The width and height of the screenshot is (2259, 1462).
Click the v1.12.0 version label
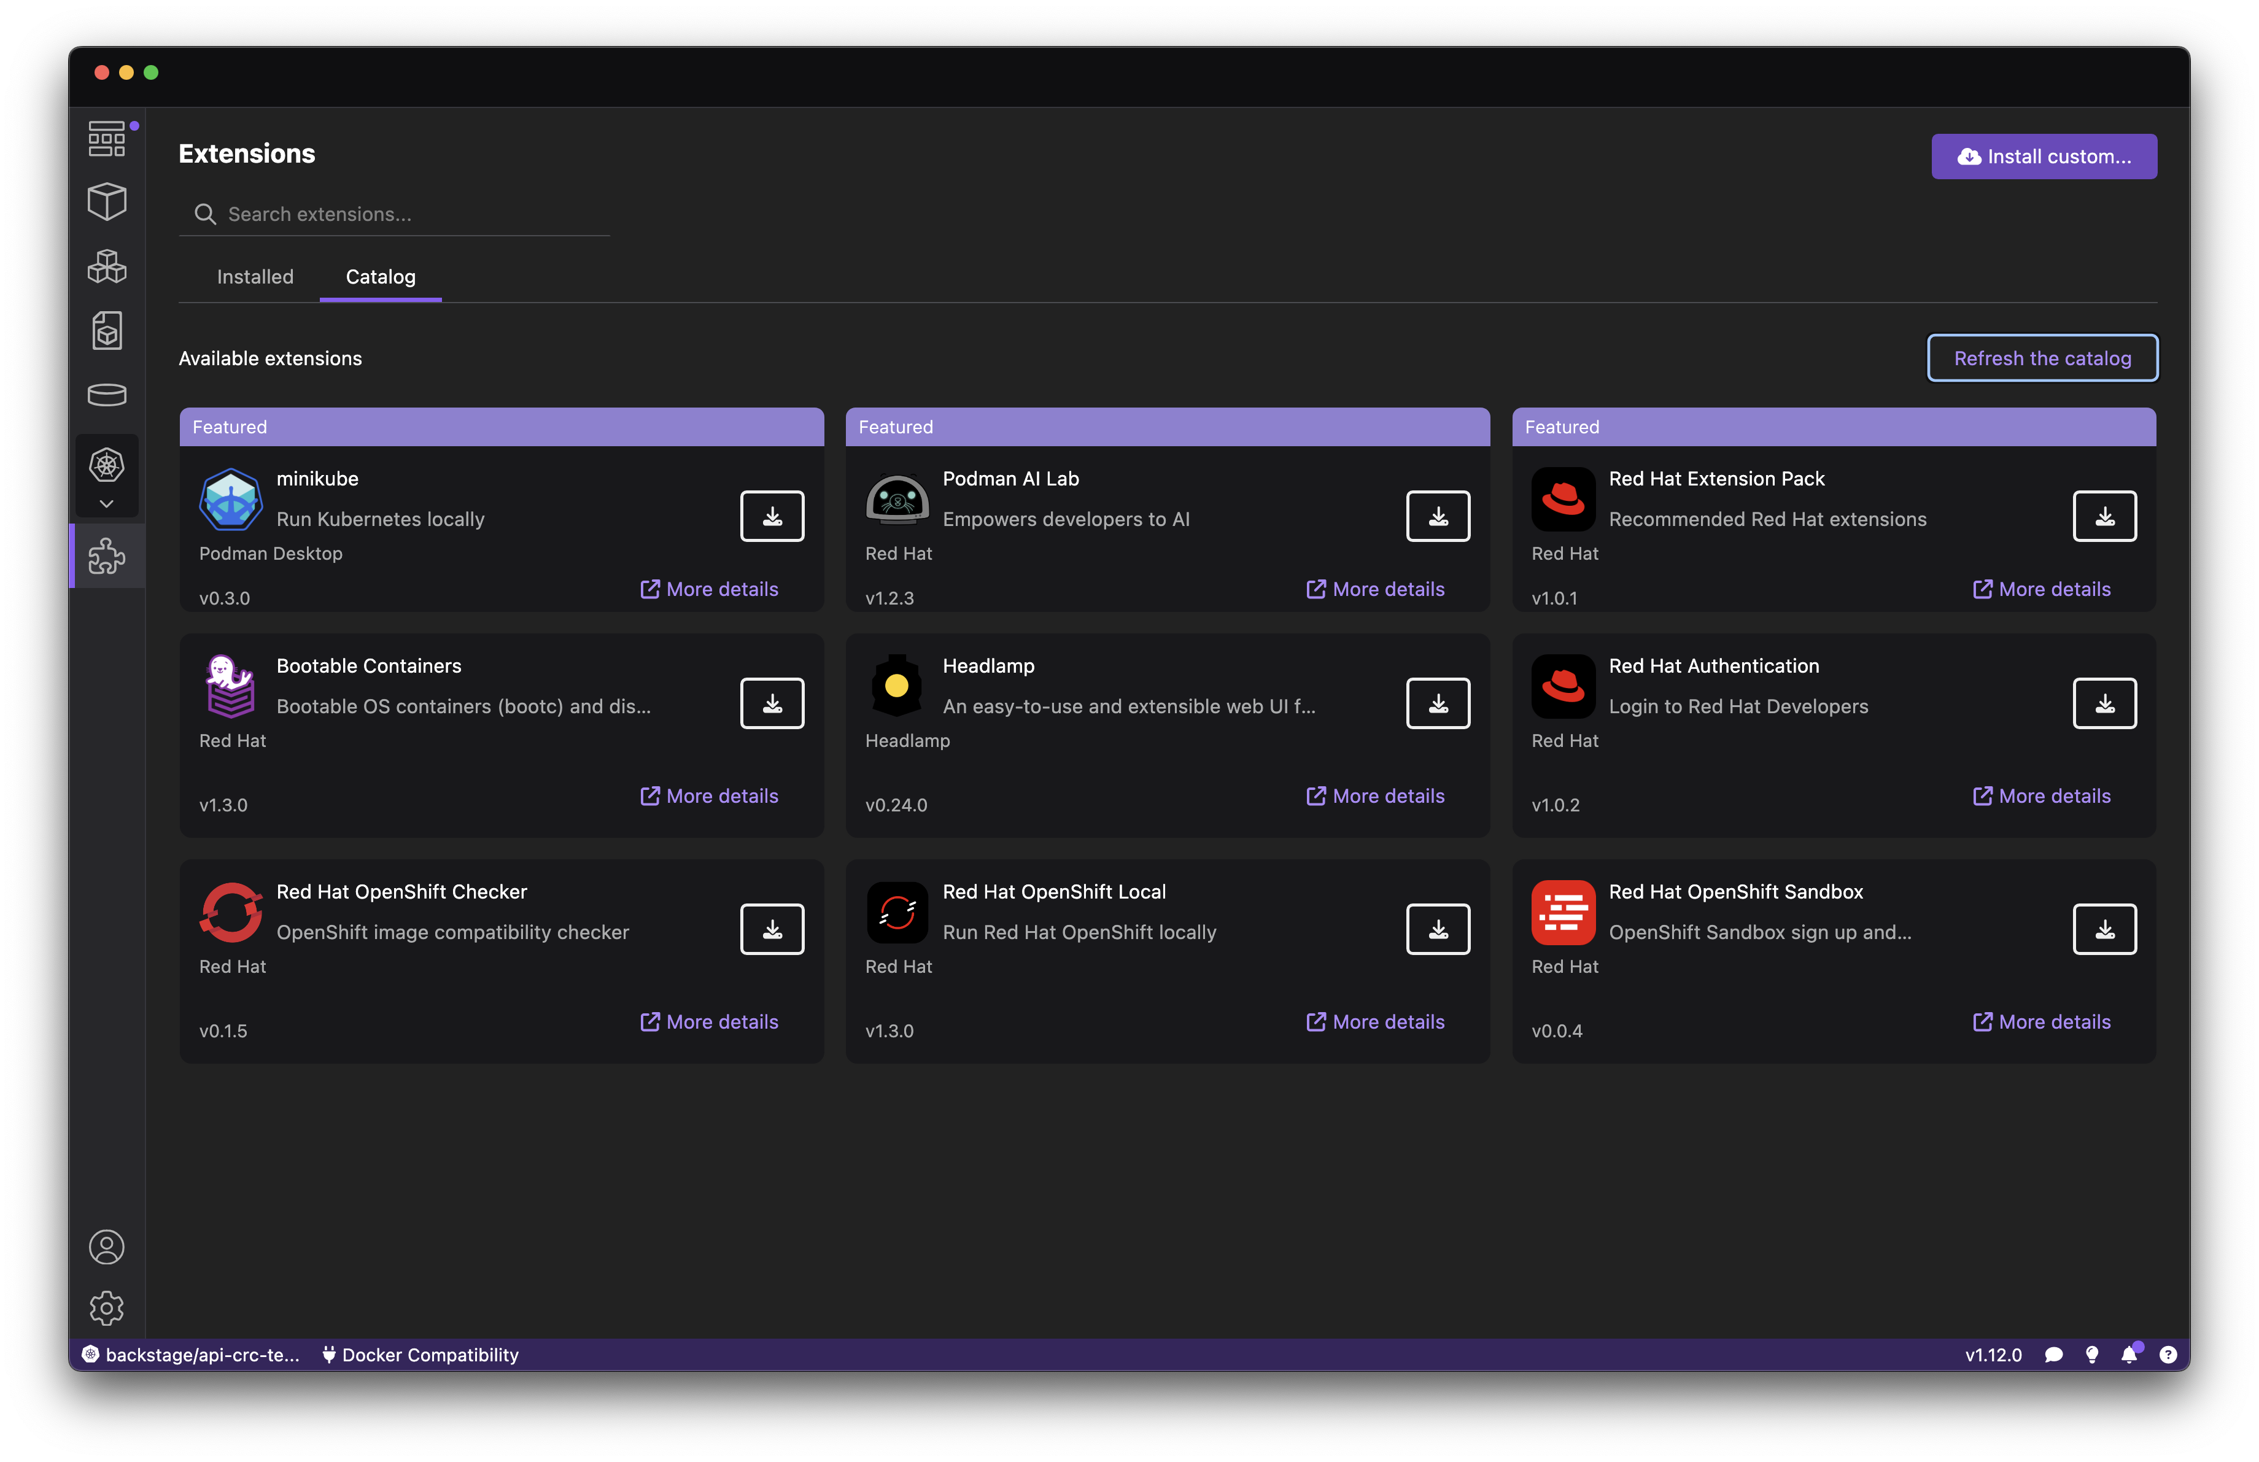click(x=1993, y=1355)
